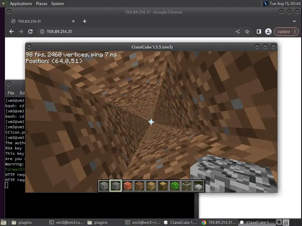302x226 pixels.
Task: Open the Applications menu
Action: click(x=21, y=4)
